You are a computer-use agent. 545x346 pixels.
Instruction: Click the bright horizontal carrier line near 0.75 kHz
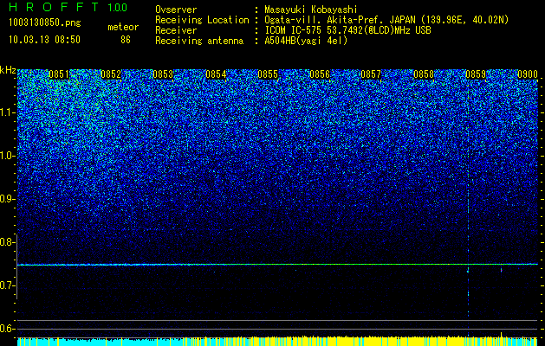[277, 265]
